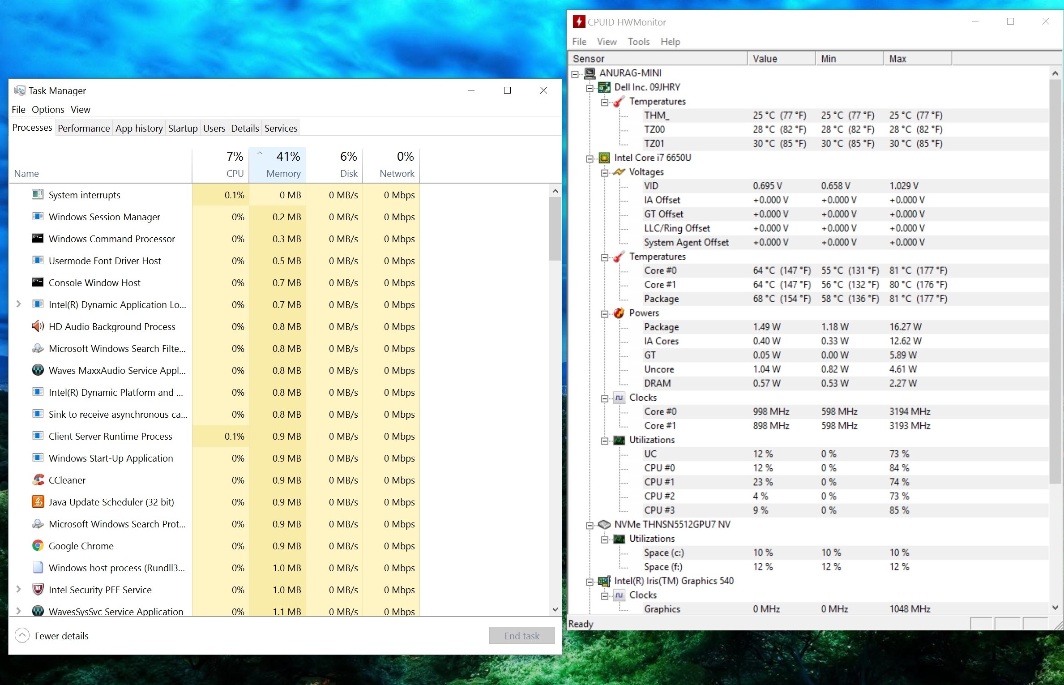Click the Java Update Scheduler icon
The width and height of the screenshot is (1064, 685).
click(38, 502)
